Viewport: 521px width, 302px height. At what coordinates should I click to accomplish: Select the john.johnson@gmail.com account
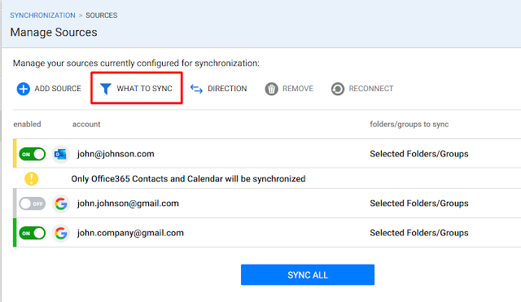tap(128, 204)
